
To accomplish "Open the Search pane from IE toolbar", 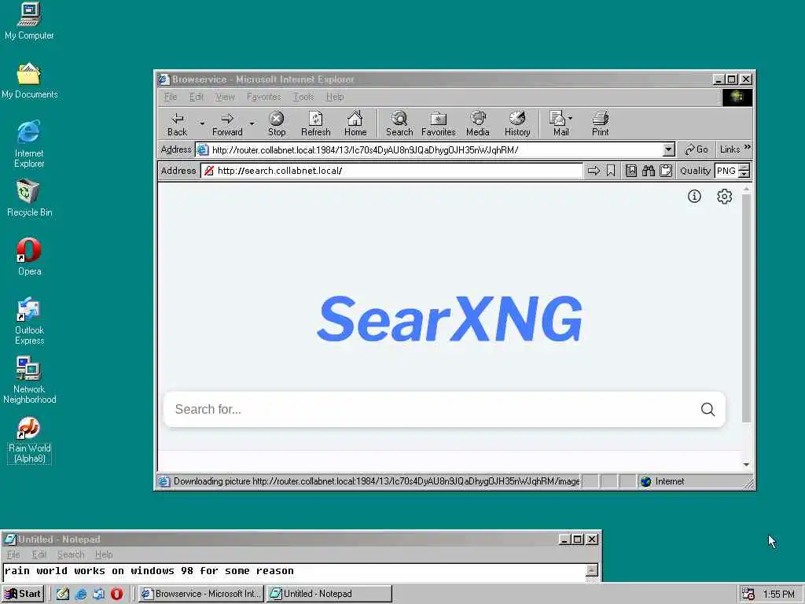I will tap(399, 124).
